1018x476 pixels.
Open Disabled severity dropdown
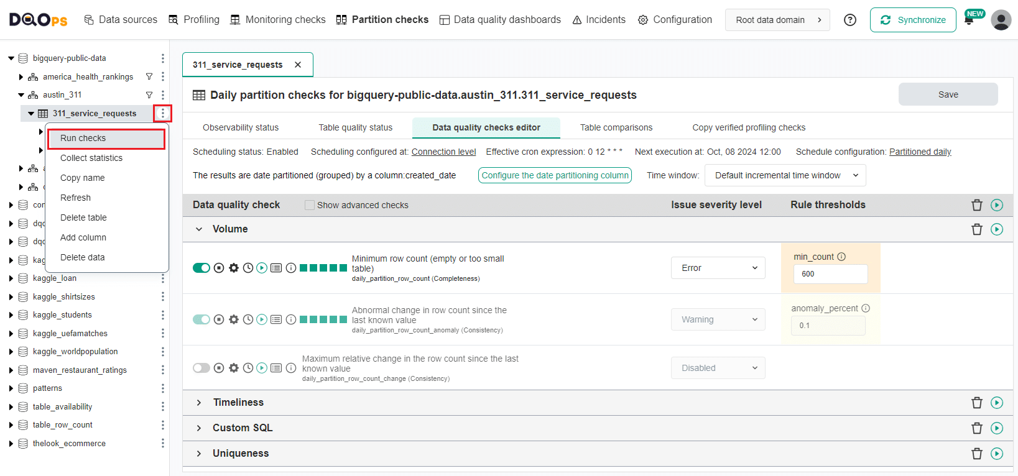[x=718, y=368]
